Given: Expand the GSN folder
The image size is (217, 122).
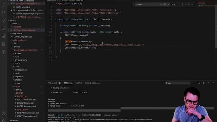Looking at the screenshot, I should click(x=17, y=67).
